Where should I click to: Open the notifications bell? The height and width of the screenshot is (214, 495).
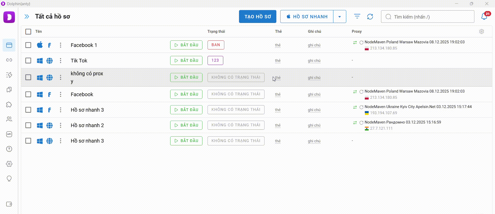coord(484,17)
